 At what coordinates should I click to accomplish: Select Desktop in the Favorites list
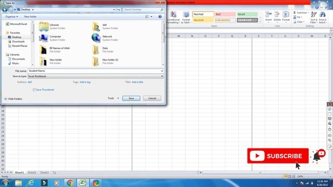pos(17,37)
